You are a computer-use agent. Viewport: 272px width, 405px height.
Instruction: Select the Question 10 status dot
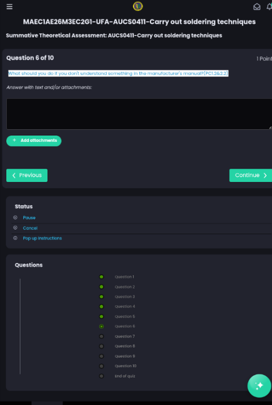101,366
